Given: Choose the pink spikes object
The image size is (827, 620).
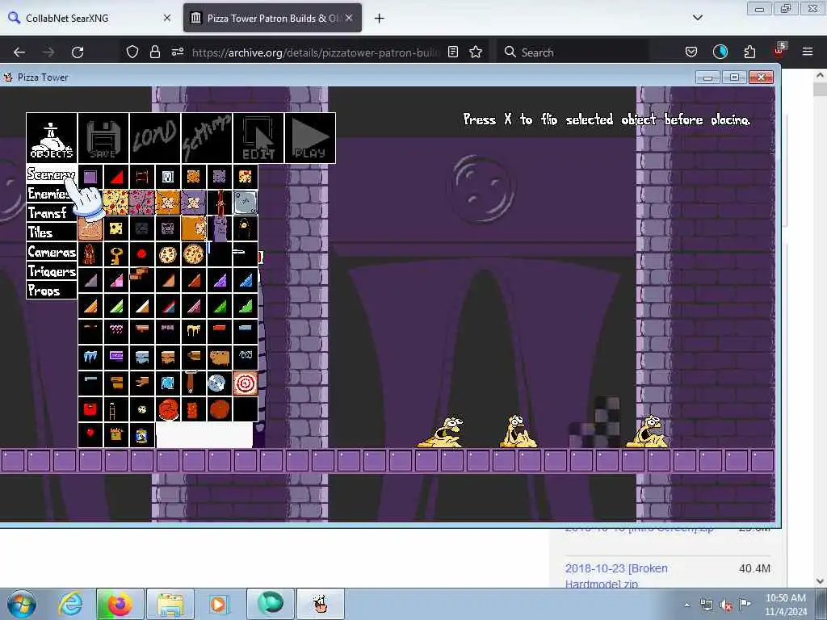Looking at the screenshot, I should coord(116,332).
